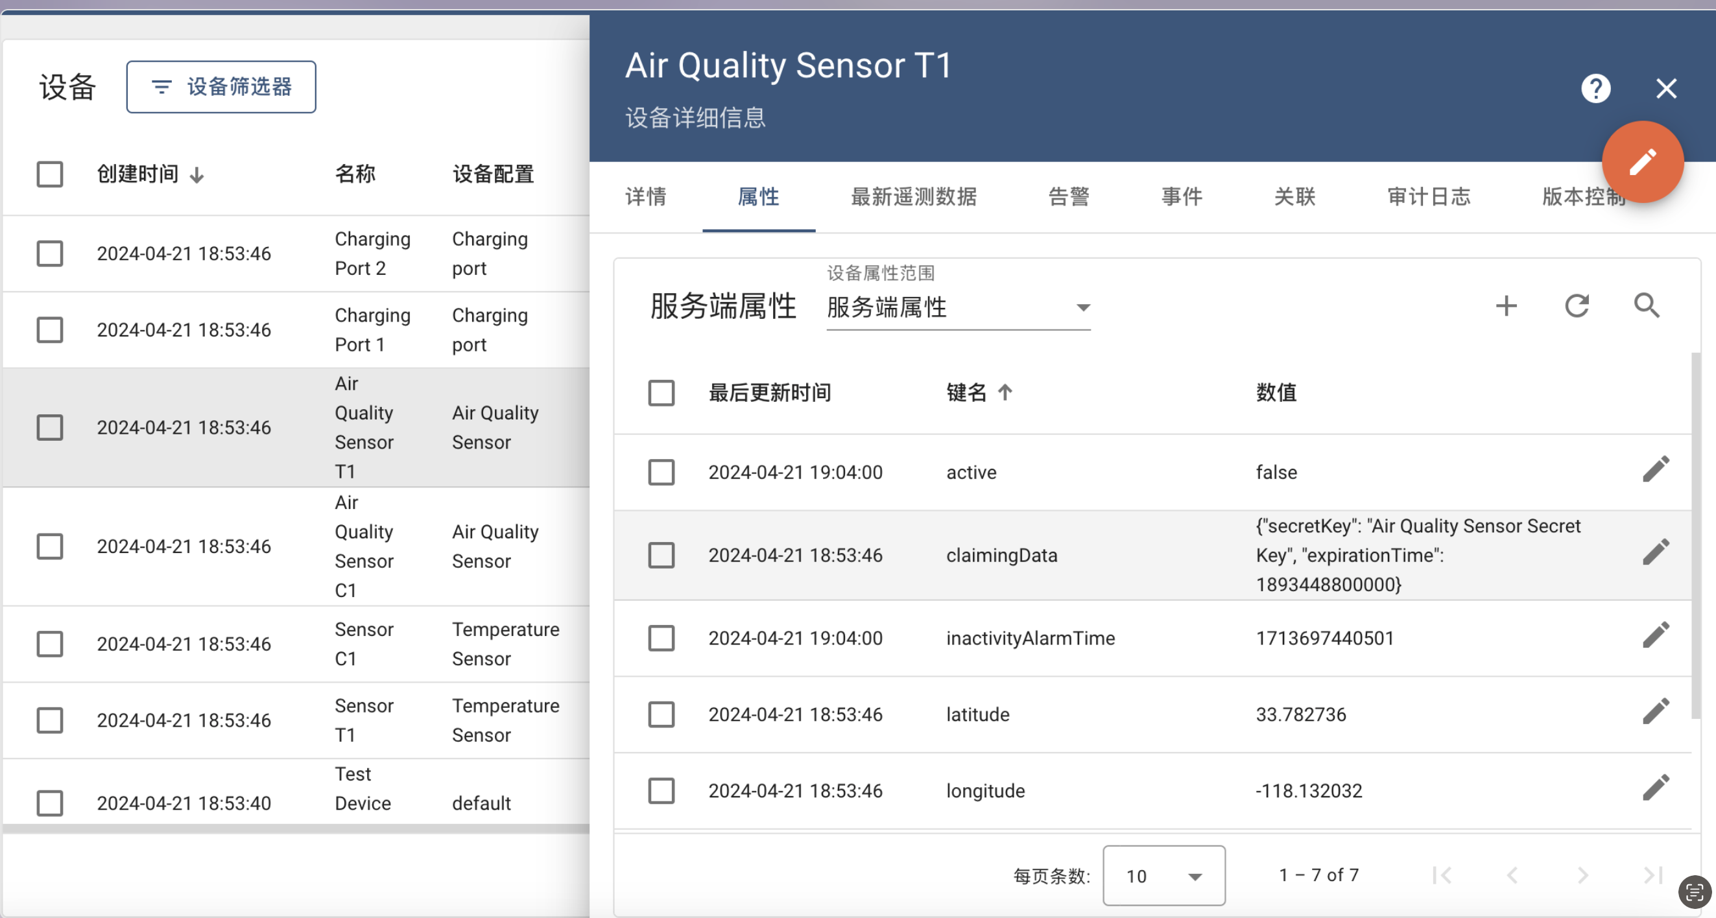Check the Air Quality Sensor T1 device row
Image resolution: width=1716 pixels, height=918 pixels.
50,427
